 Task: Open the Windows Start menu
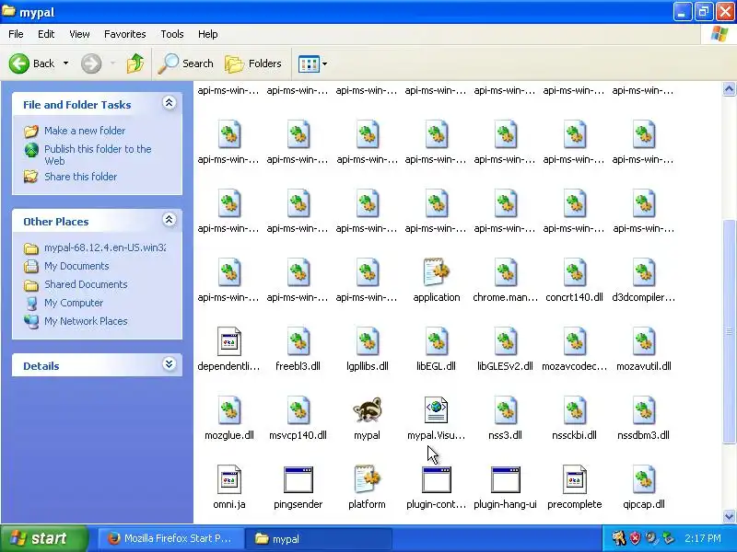click(44, 538)
